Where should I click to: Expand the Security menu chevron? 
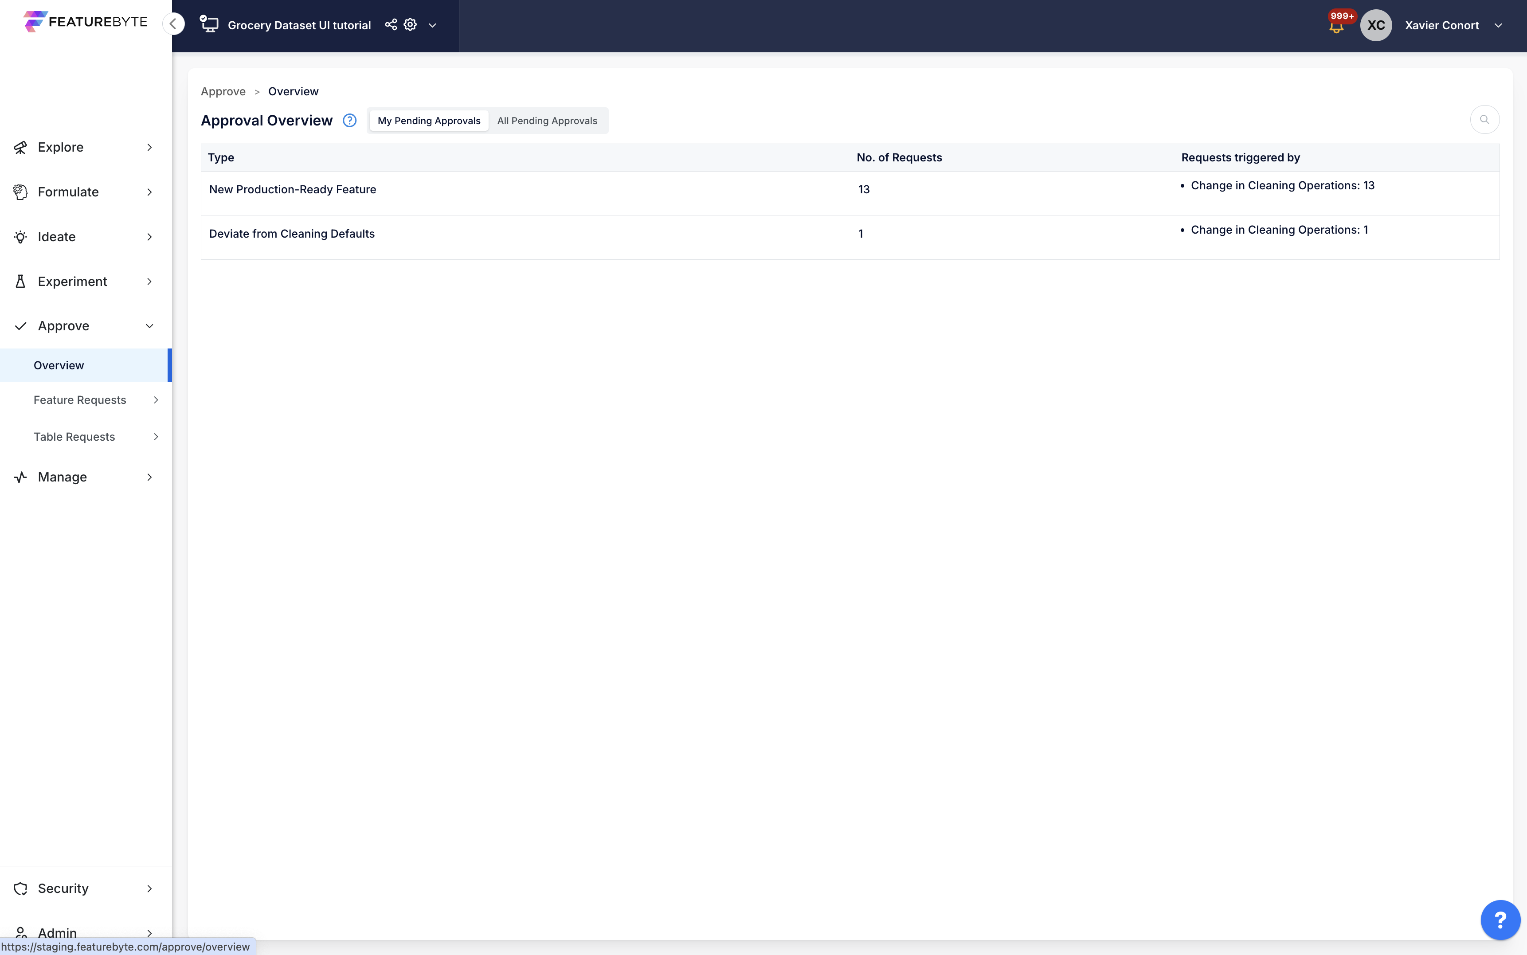[150, 888]
